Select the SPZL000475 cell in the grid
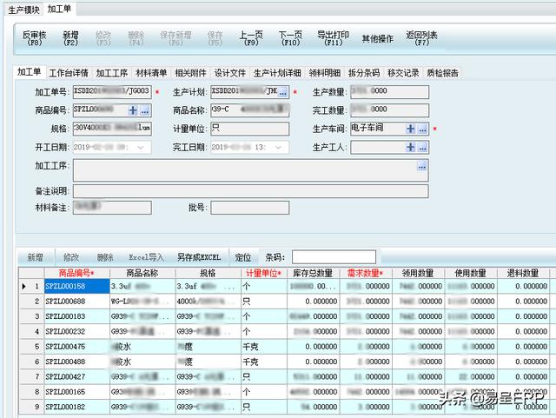 tap(66, 346)
